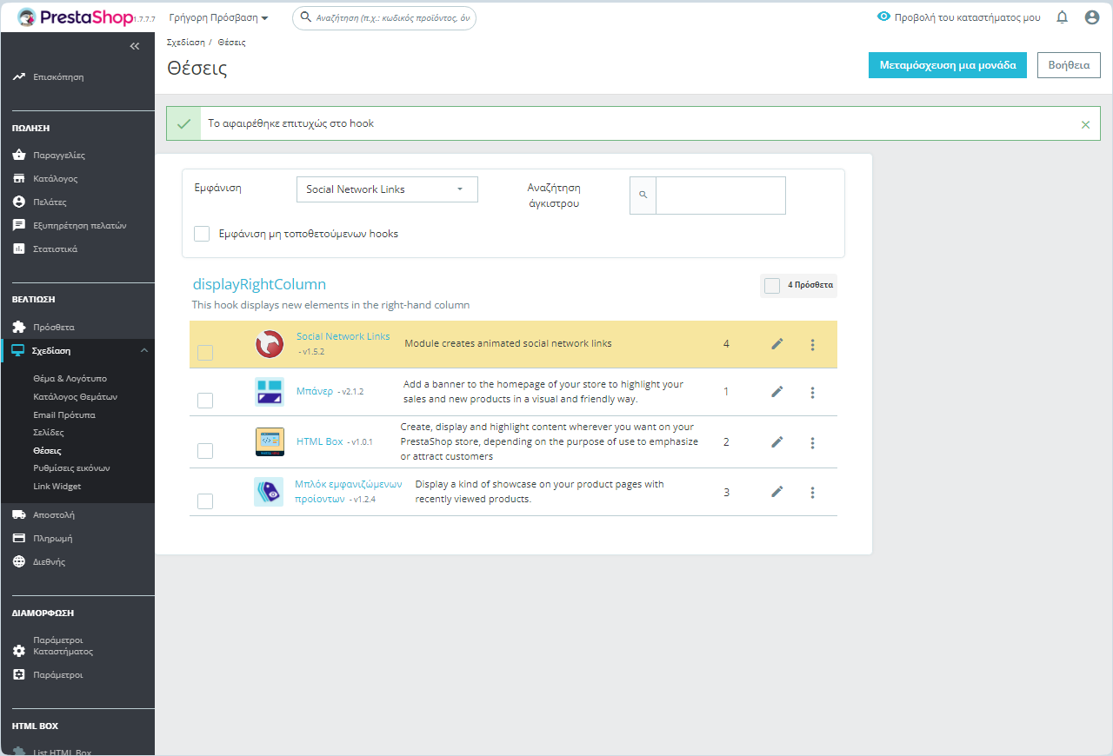Open the Γρήγορη Πρόσβαση dropdown

click(x=218, y=17)
